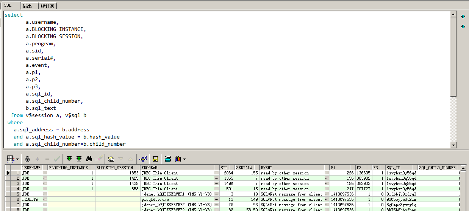Click SQL_ID cell 91dbbjb9xdyq3

tap(401, 194)
